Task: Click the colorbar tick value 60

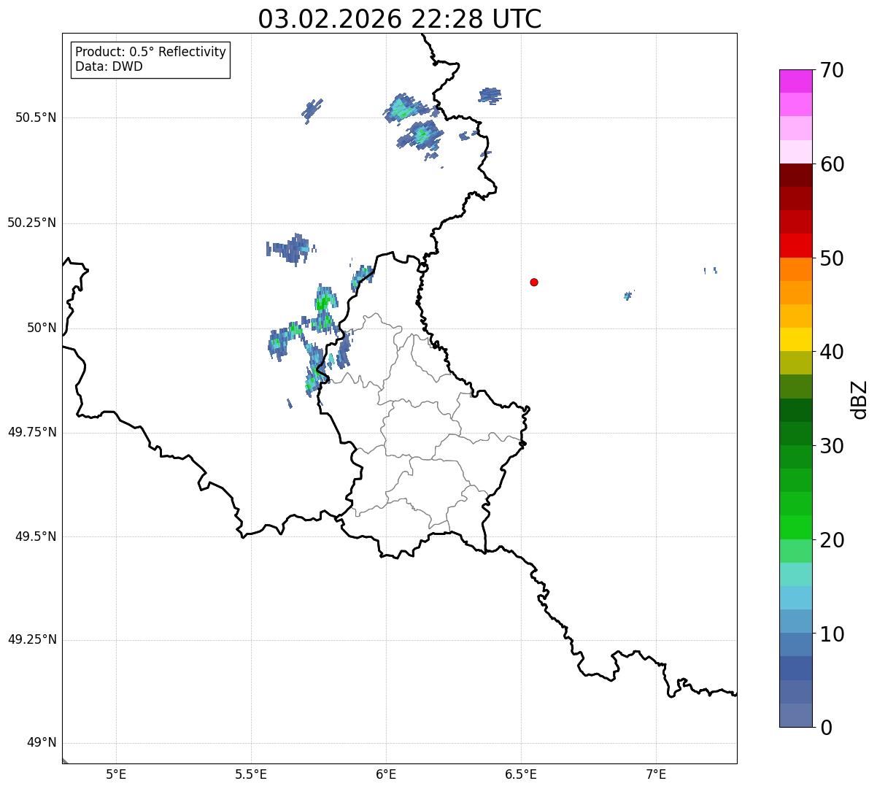Action: (832, 164)
